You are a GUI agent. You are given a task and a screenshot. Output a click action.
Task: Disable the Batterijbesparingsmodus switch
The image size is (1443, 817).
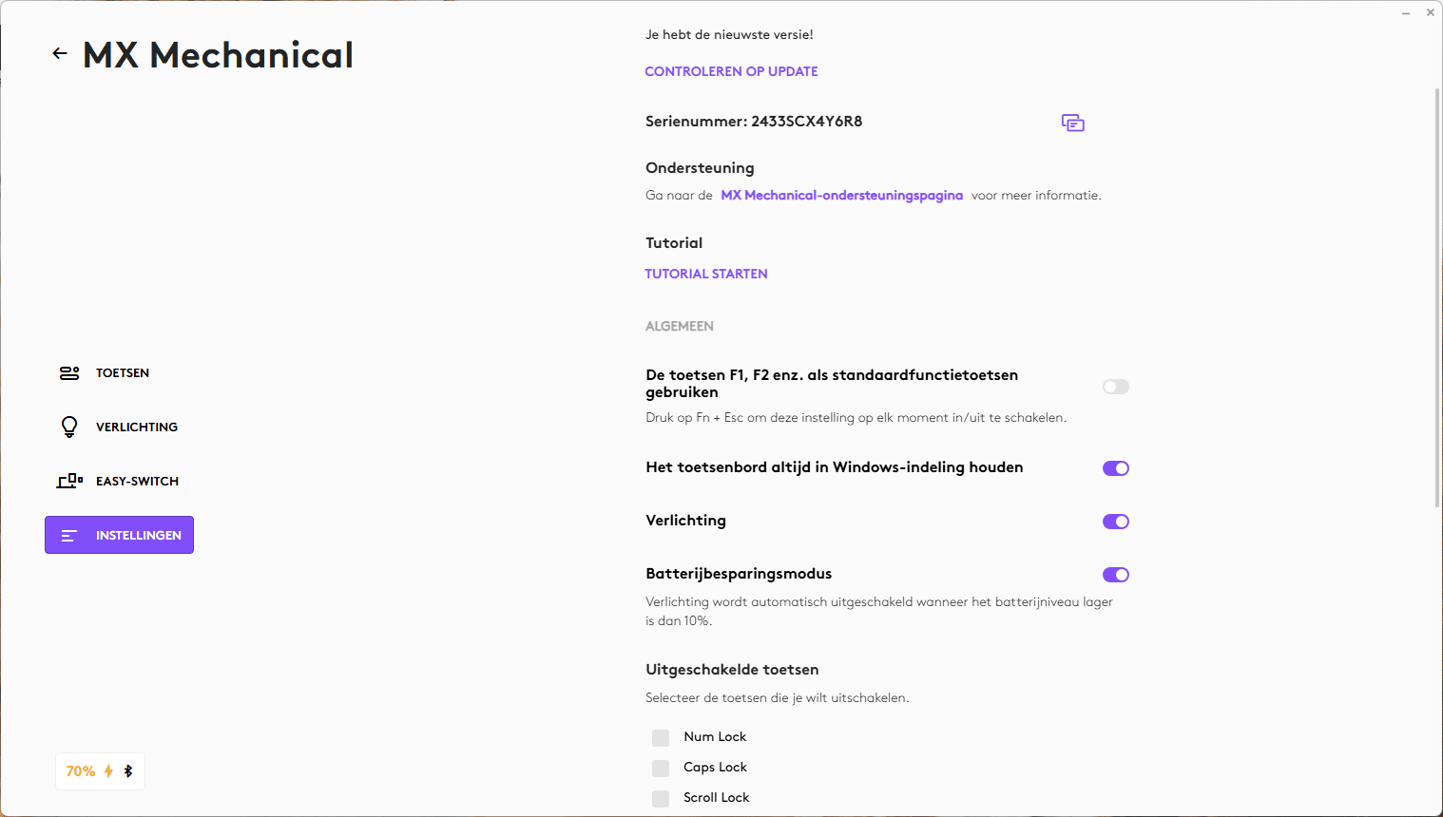tap(1115, 575)
